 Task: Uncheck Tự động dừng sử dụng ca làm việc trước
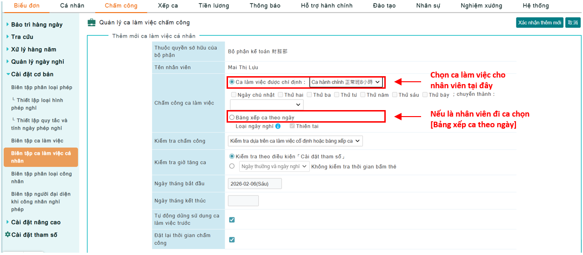[x=232, y=220]
